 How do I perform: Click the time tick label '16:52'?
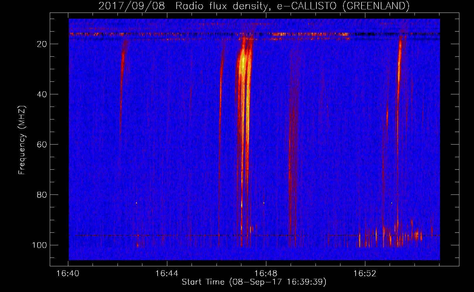(365, 274)
